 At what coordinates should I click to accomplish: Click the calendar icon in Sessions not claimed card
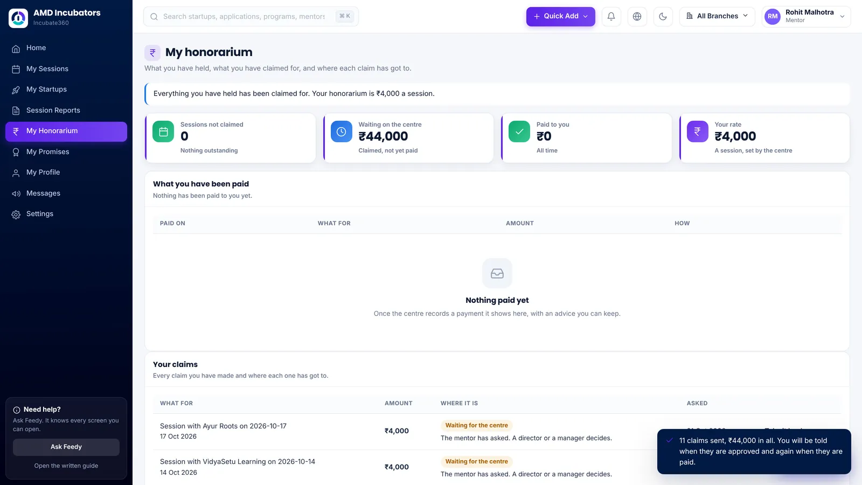[x=163, y=131]
